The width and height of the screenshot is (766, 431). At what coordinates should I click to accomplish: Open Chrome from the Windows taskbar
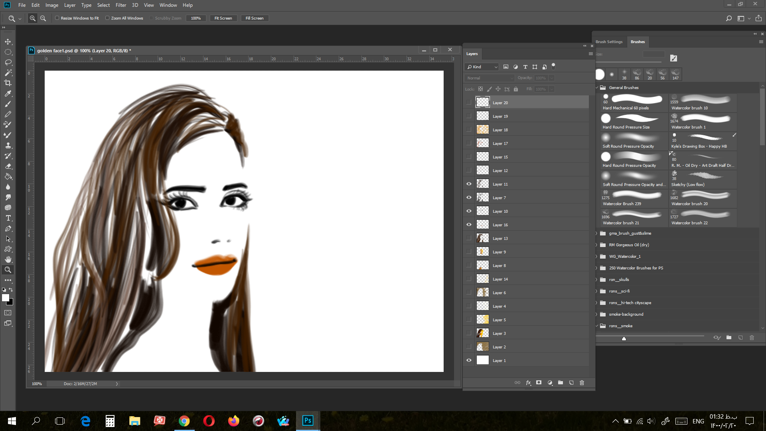tap(184, 421)
